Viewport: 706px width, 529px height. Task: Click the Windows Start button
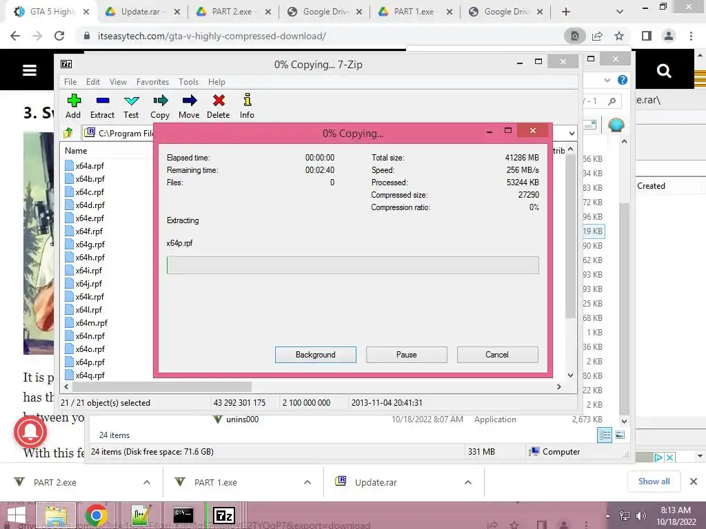click(x=17, y=515)
